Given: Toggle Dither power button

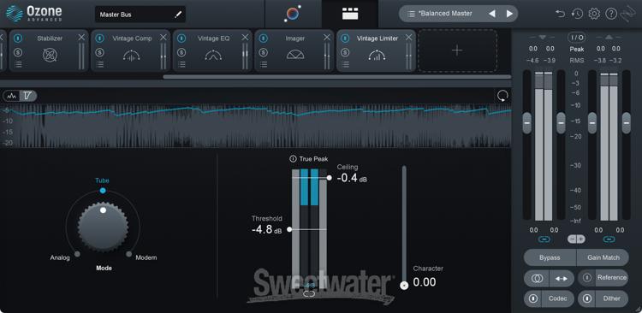Looking at the screenshot, I should (x=587, y=298).
